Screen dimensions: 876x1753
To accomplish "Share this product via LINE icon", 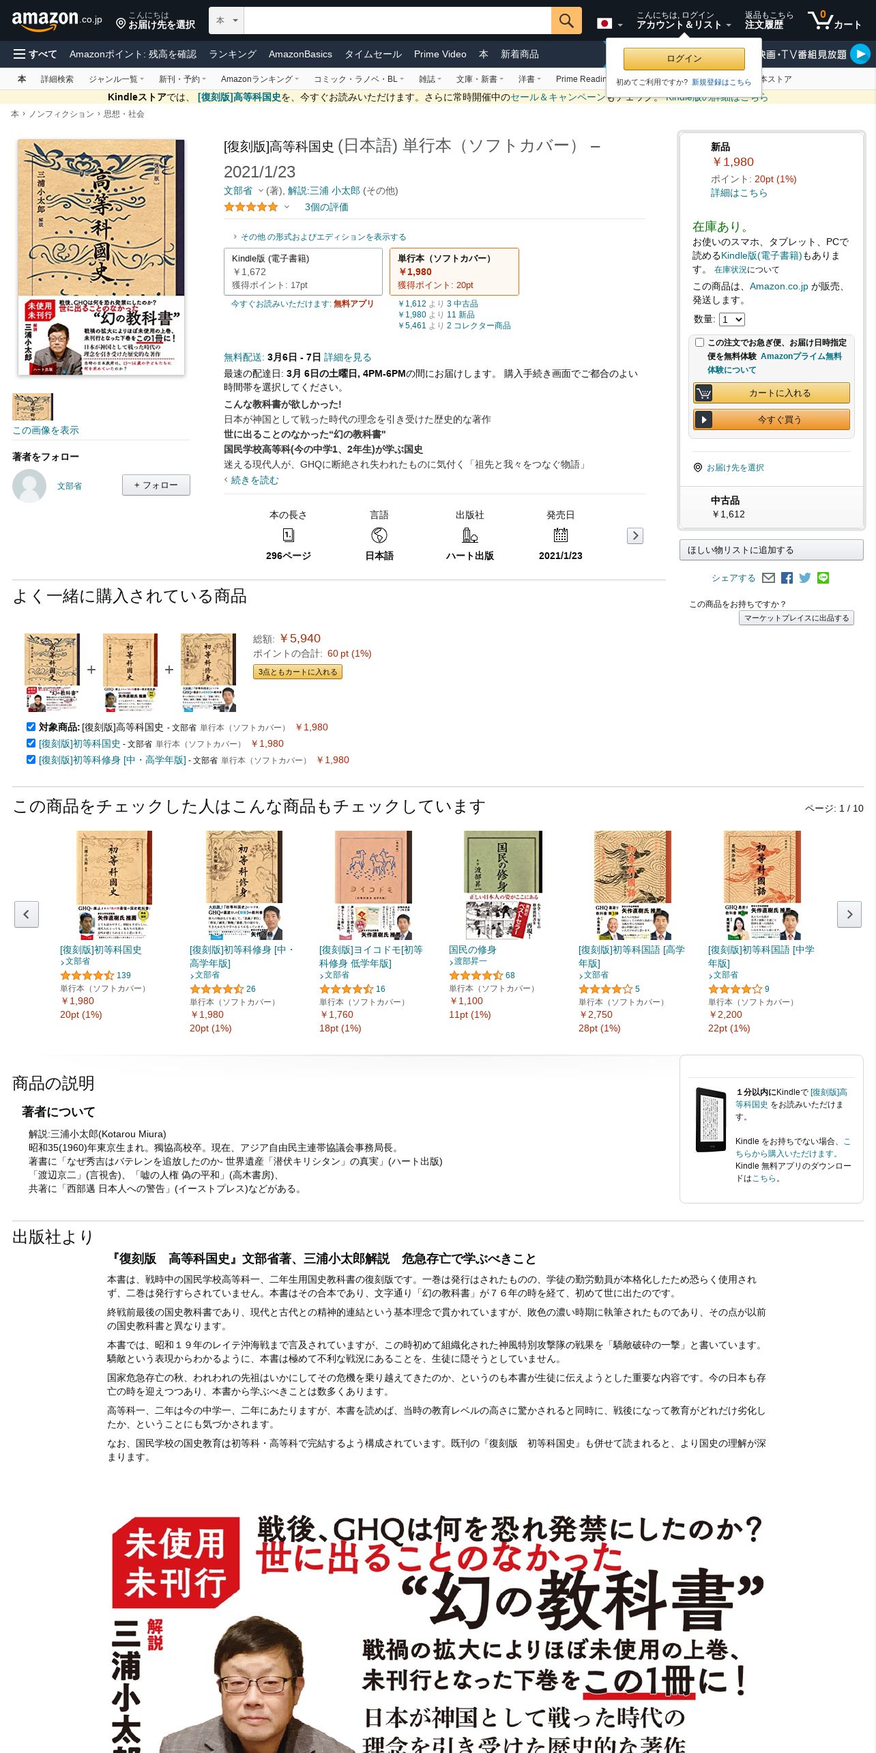I will (823, 578).
